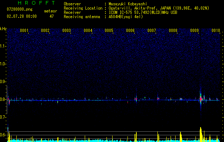Click the 0.7 frequency axis label
224x142 pixels.
(x=3, y=117)
